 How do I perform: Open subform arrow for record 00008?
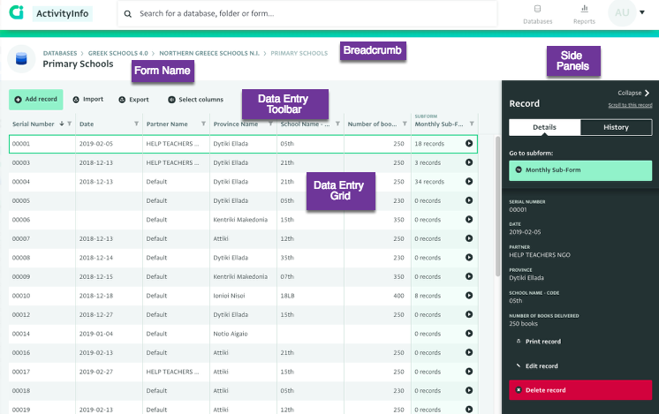pyautogui.click(x=469, y=258)
